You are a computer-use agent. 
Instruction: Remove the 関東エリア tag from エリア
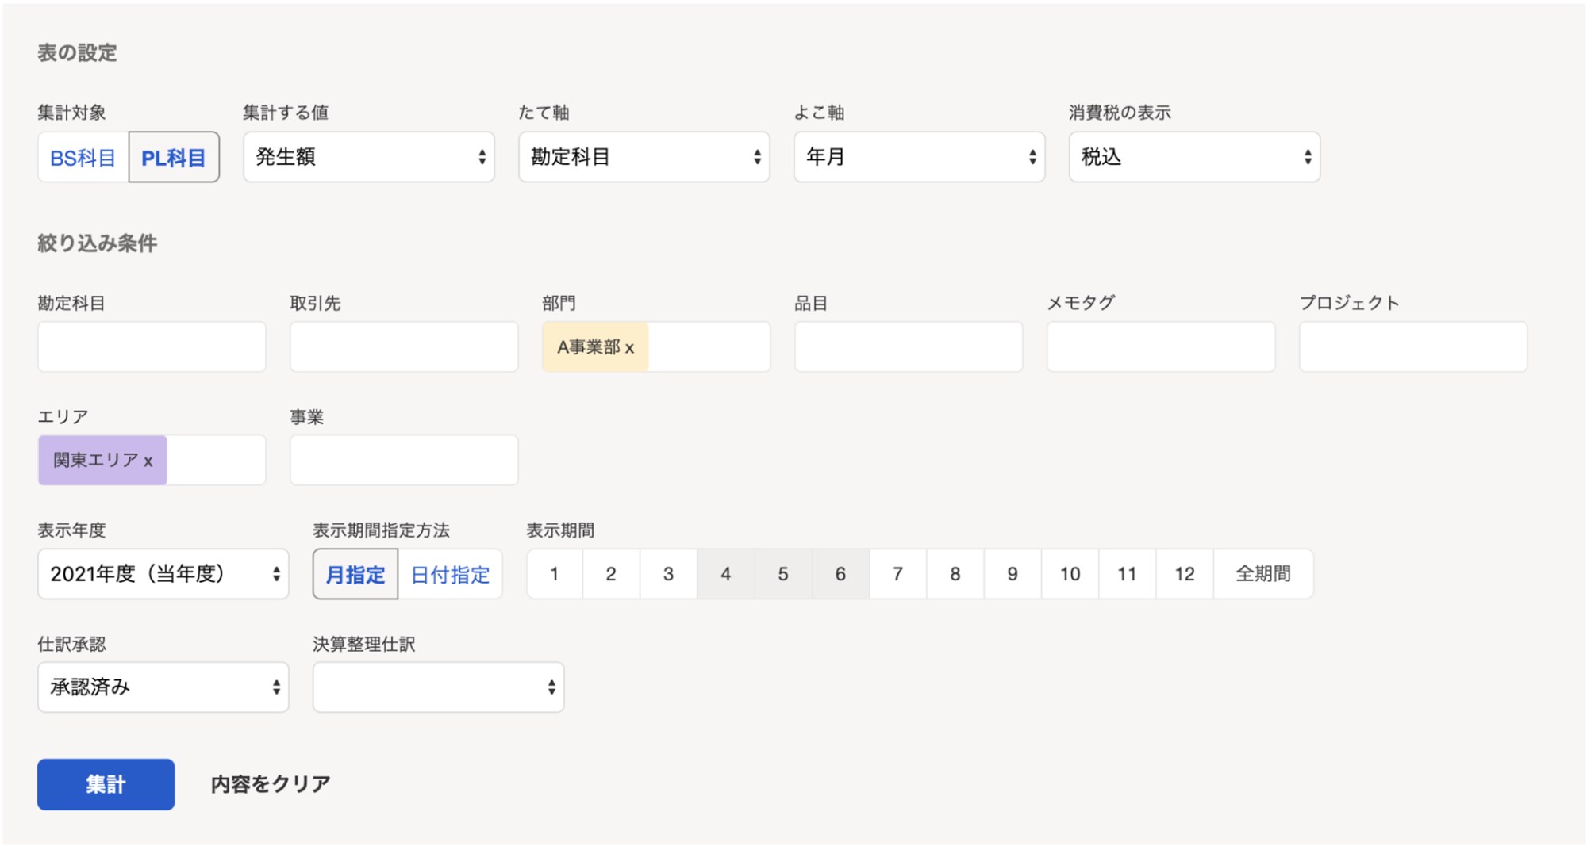point(148,461)
